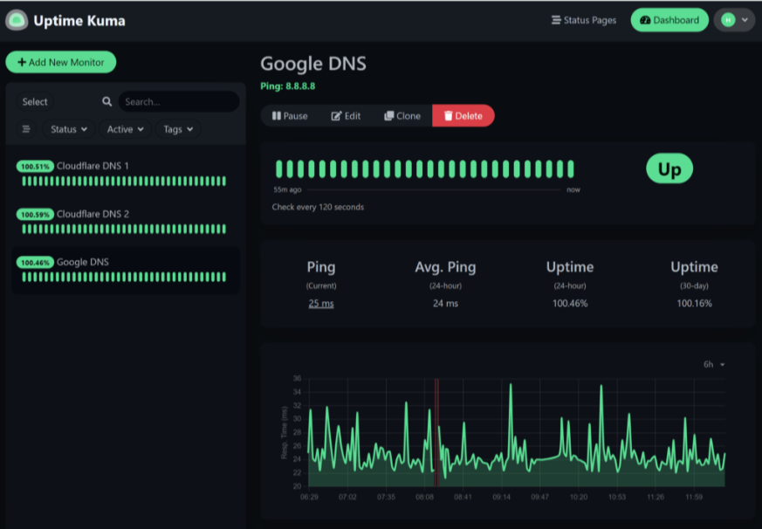Click the Add New Monitor button
762x529 pixels.
click(60, 62)
